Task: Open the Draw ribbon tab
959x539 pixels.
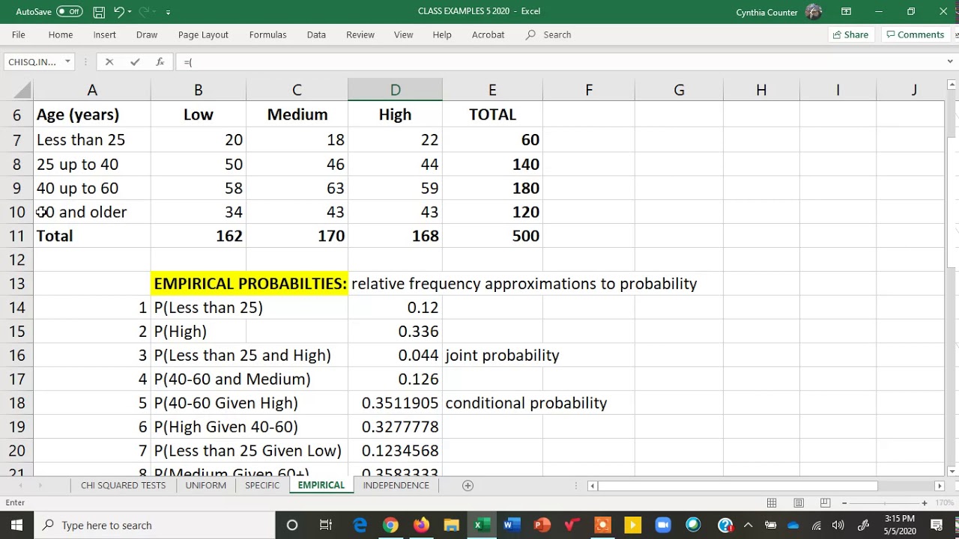Action: pyautogui.click(x=147, y=34)
